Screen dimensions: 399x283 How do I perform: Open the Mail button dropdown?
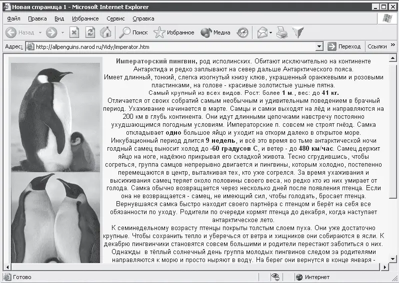pos(270,33)
